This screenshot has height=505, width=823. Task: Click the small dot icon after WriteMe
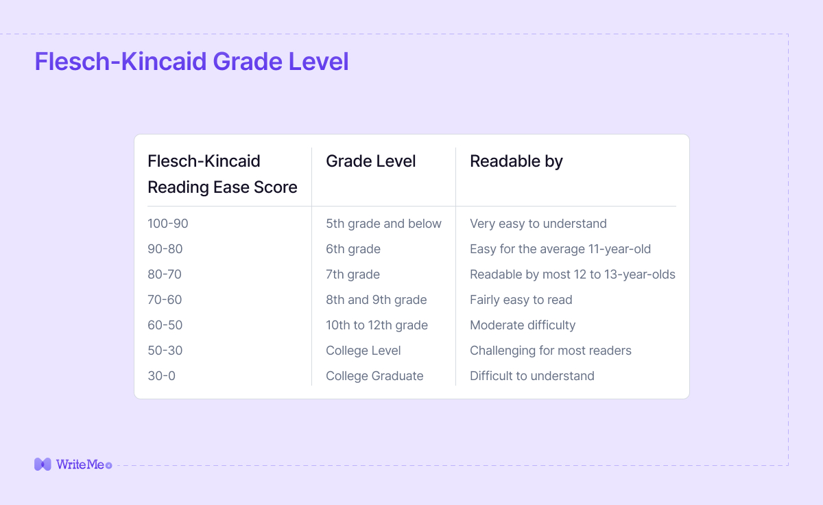click(108, 465)
